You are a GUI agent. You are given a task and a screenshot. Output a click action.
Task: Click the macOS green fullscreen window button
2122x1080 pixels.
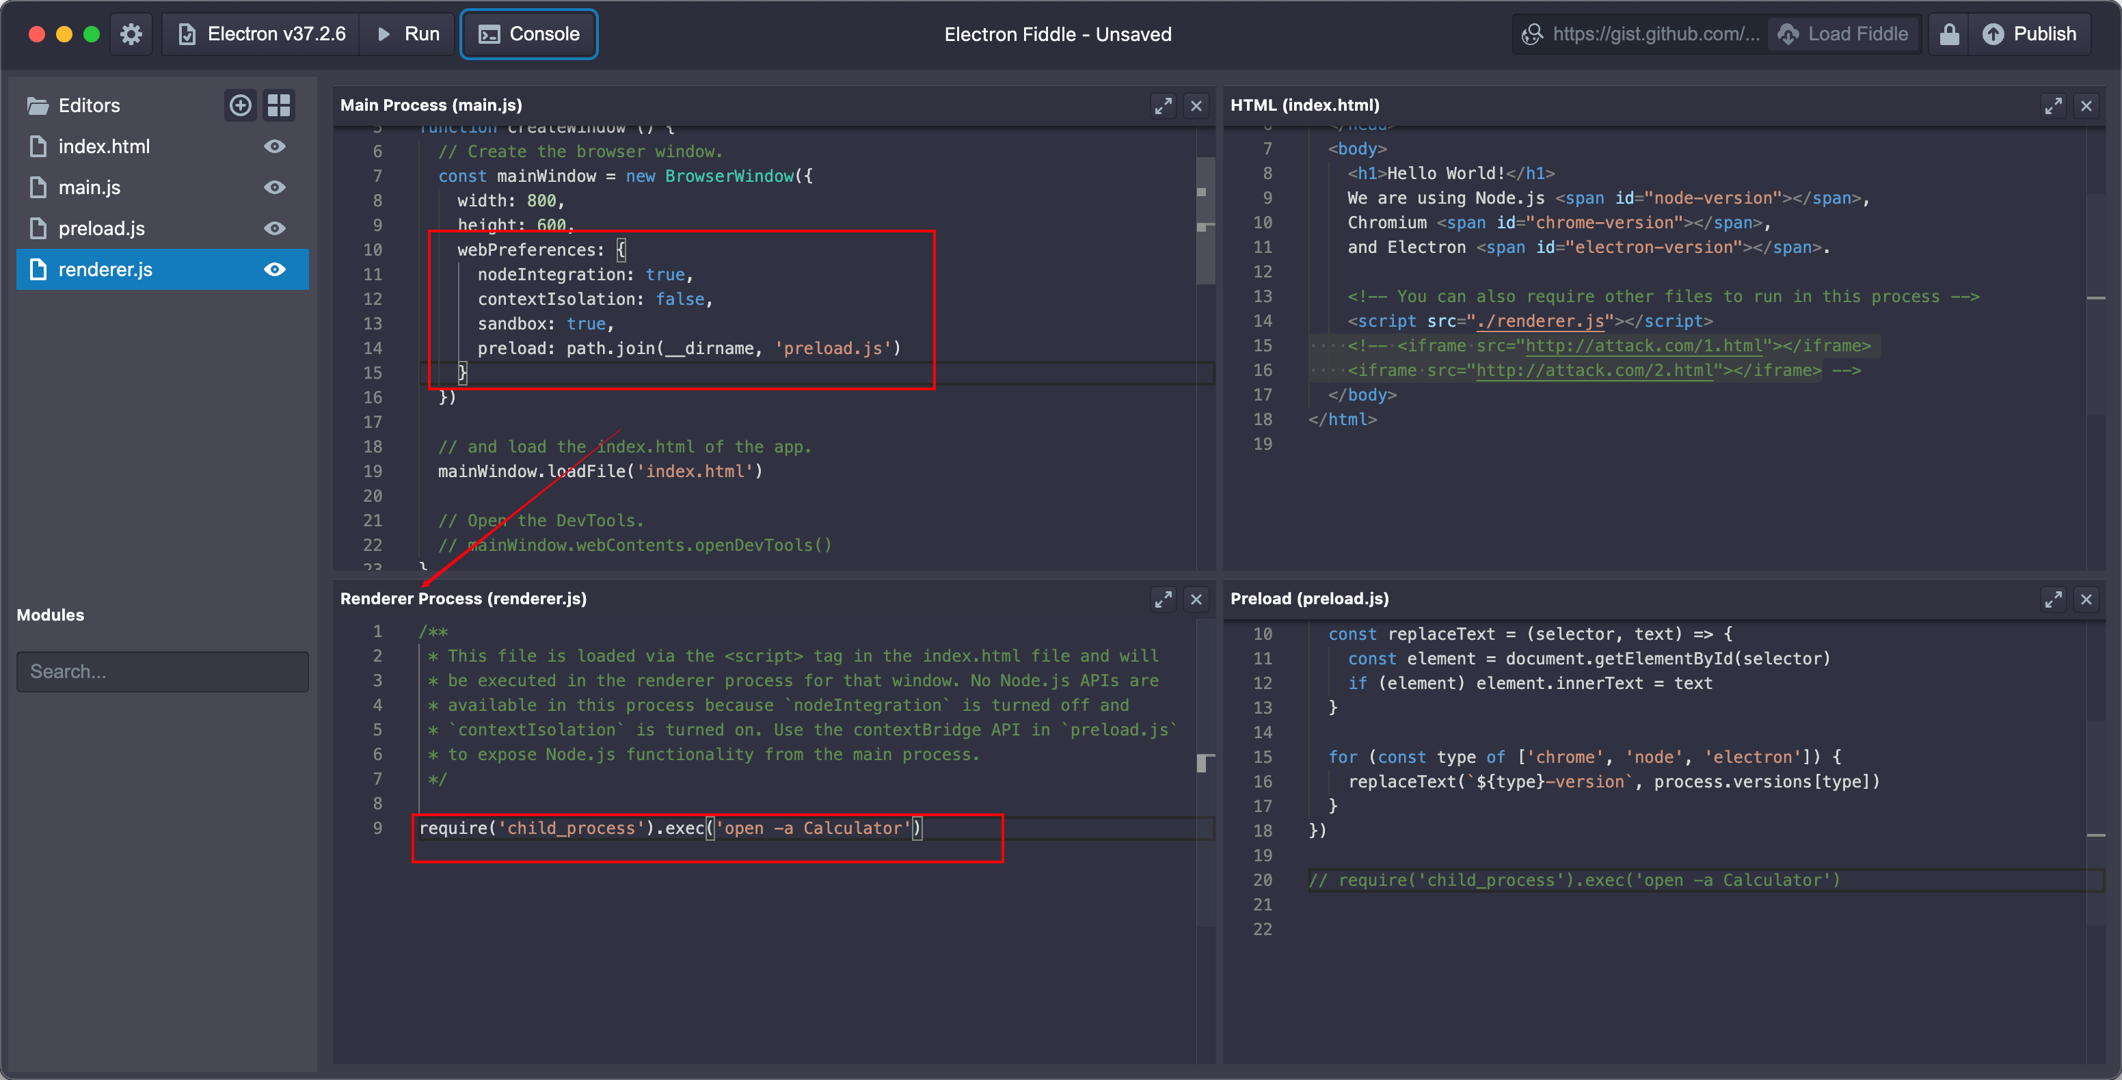pos(92,33)
